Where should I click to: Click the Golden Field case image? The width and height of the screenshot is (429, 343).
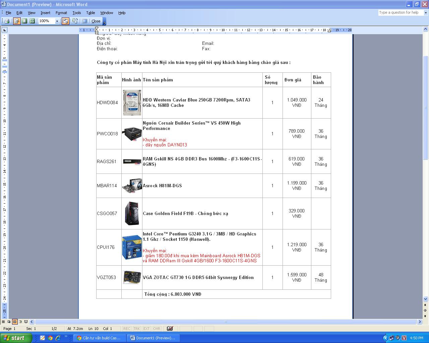132,213
